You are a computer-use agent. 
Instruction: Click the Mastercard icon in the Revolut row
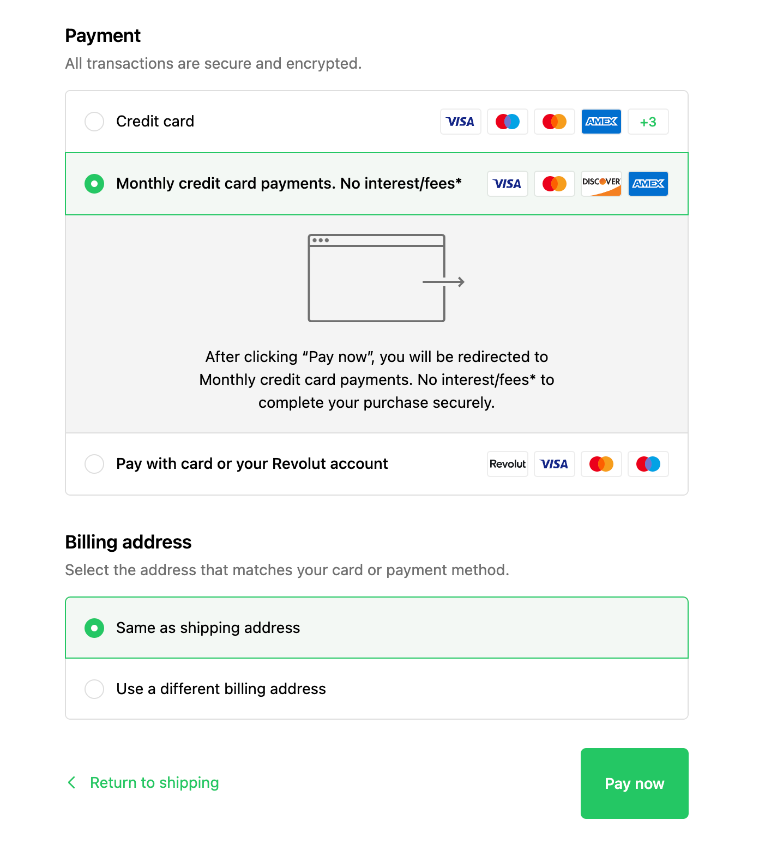(601, 464)
